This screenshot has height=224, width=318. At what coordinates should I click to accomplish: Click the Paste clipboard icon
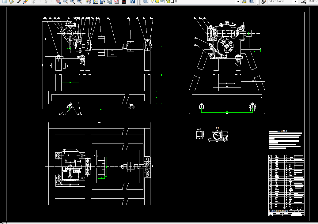tap(12, 2)
